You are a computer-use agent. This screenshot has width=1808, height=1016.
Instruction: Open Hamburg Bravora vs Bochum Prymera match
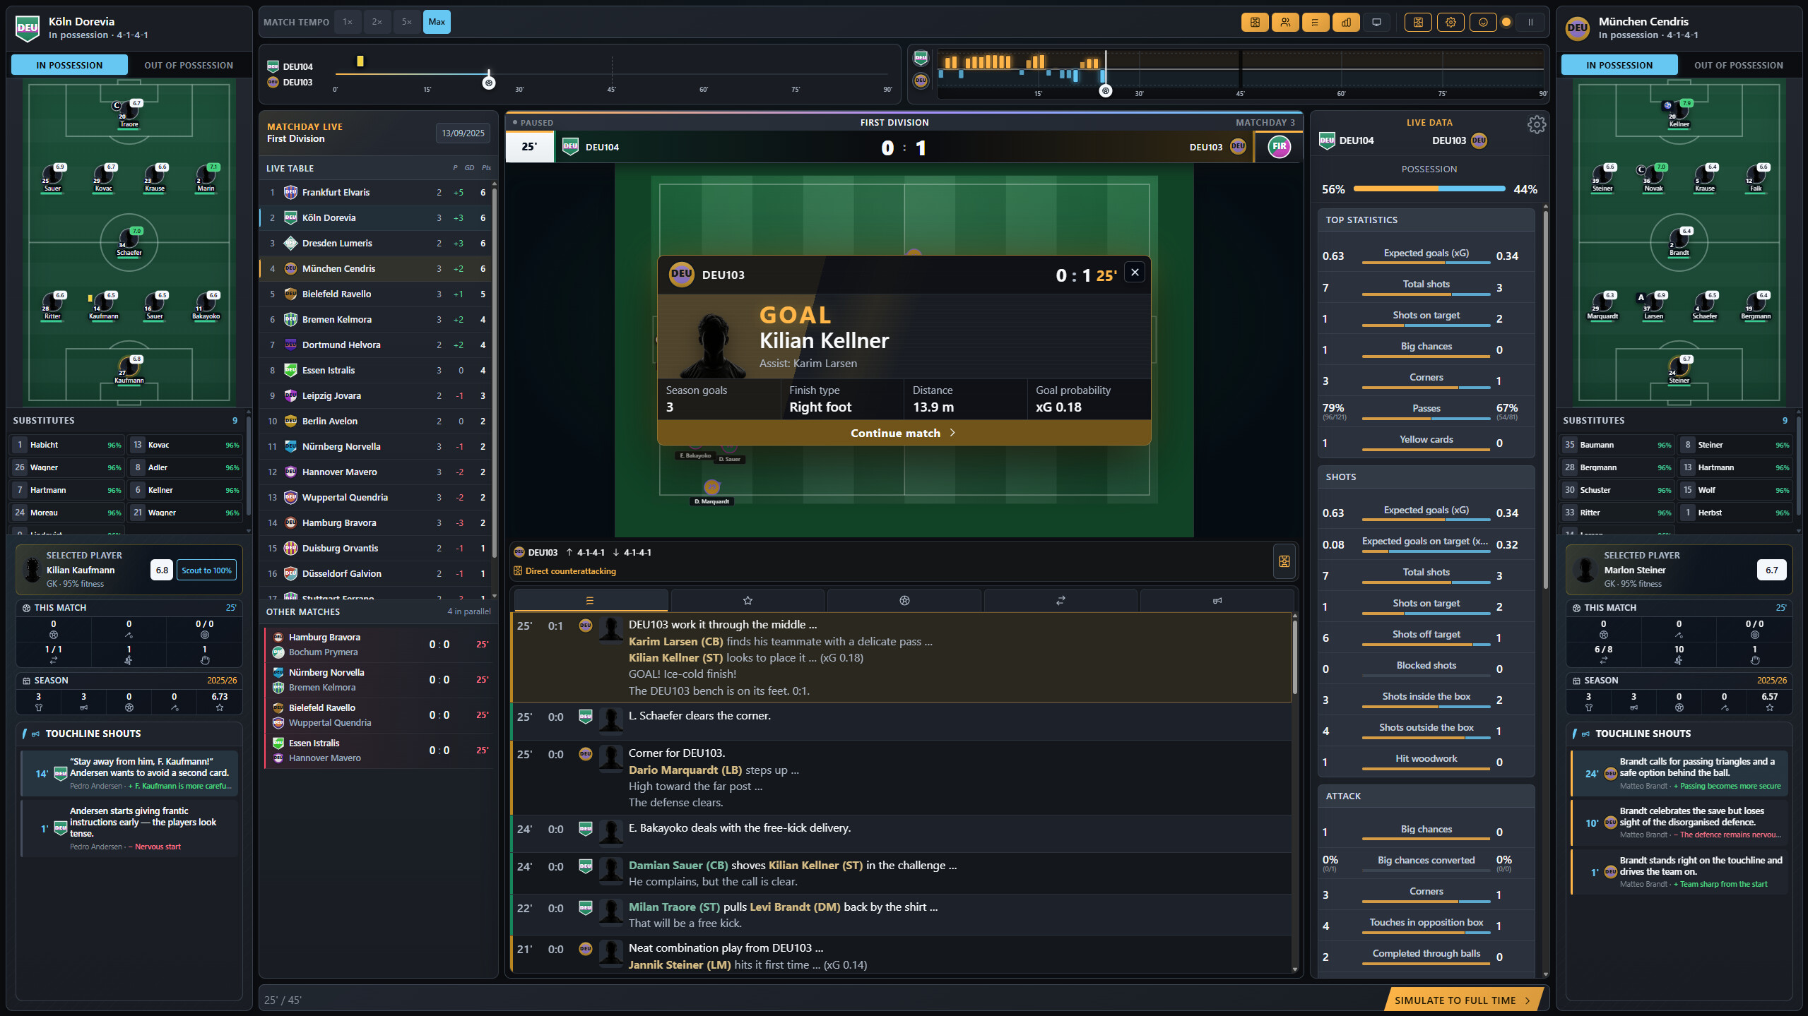(380, 645)
